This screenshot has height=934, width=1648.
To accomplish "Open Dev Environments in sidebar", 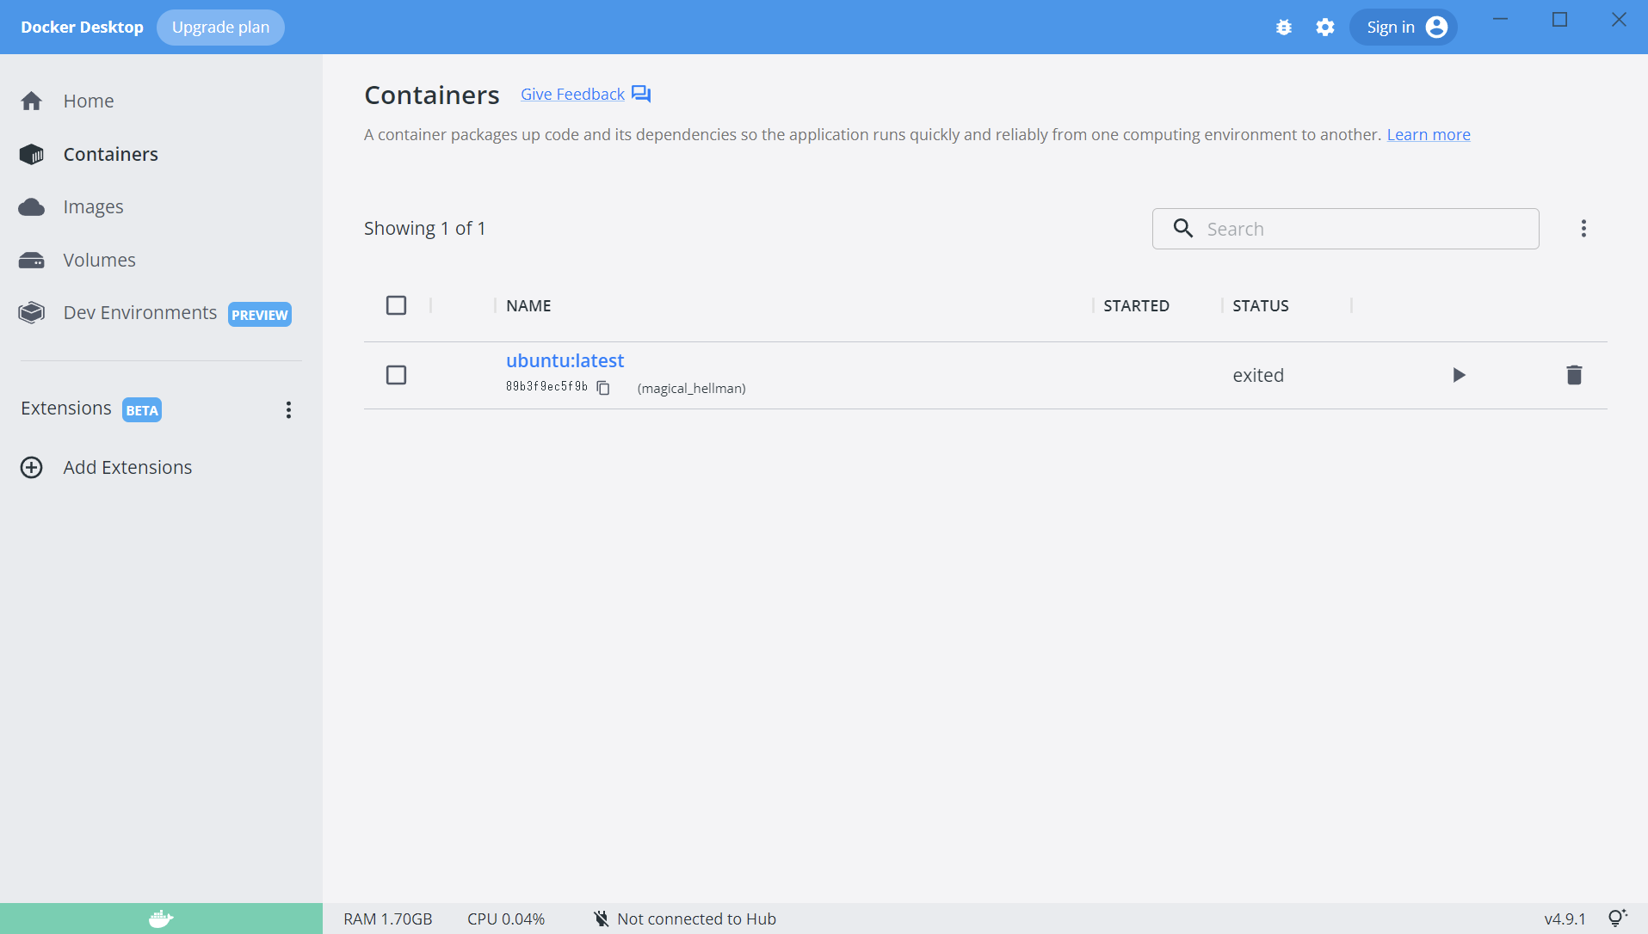I will tap(140, 312).
